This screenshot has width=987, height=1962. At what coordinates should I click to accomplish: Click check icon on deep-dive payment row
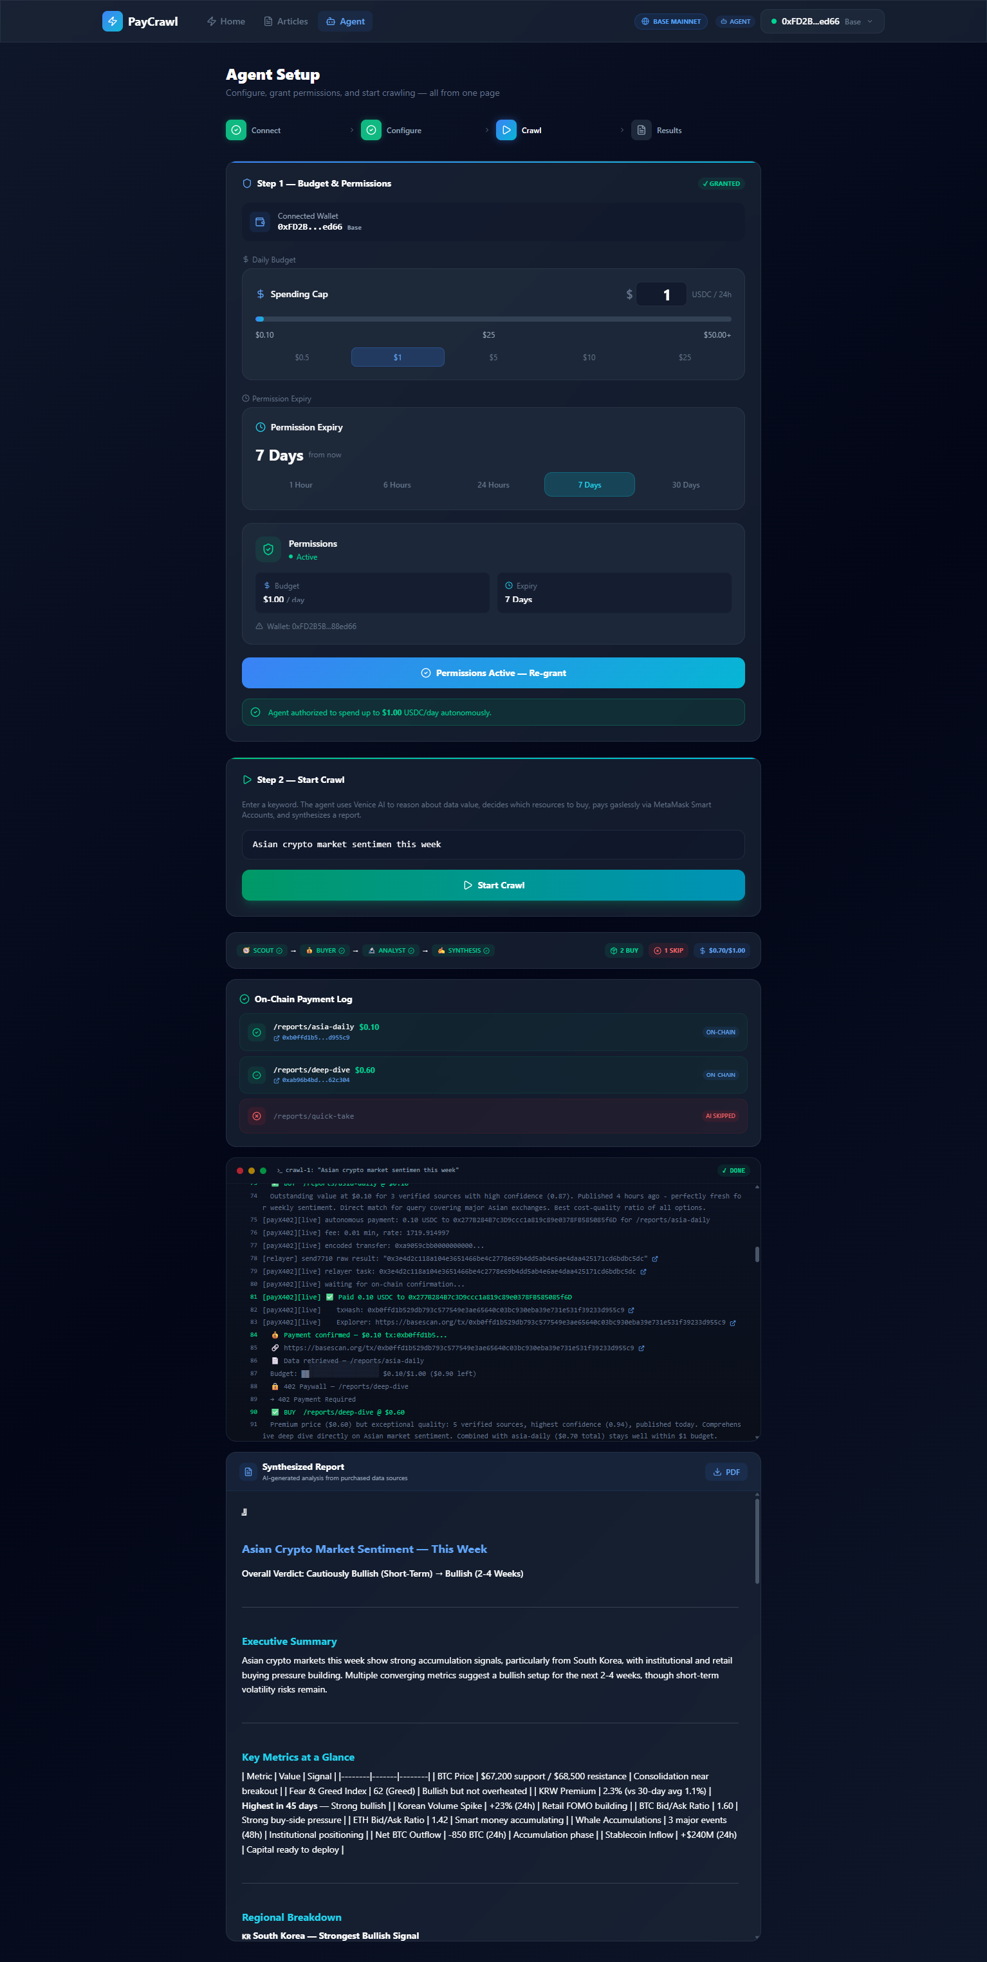click(257, 1076)
